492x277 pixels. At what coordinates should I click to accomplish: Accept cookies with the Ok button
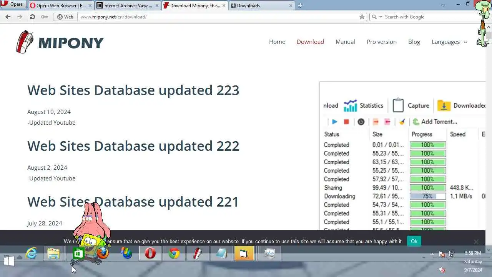pyautogui.click(x=414, y=241)
